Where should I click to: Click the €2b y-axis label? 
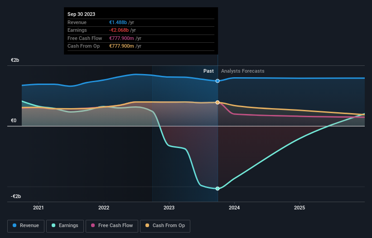pos(15,60)
